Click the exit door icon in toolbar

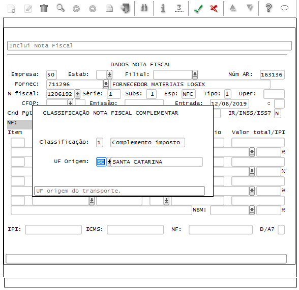pyautogui.click(x=125, y=9)
